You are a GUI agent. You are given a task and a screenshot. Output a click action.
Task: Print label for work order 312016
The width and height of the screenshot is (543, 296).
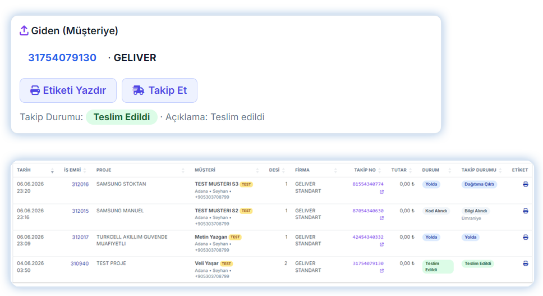526,184
